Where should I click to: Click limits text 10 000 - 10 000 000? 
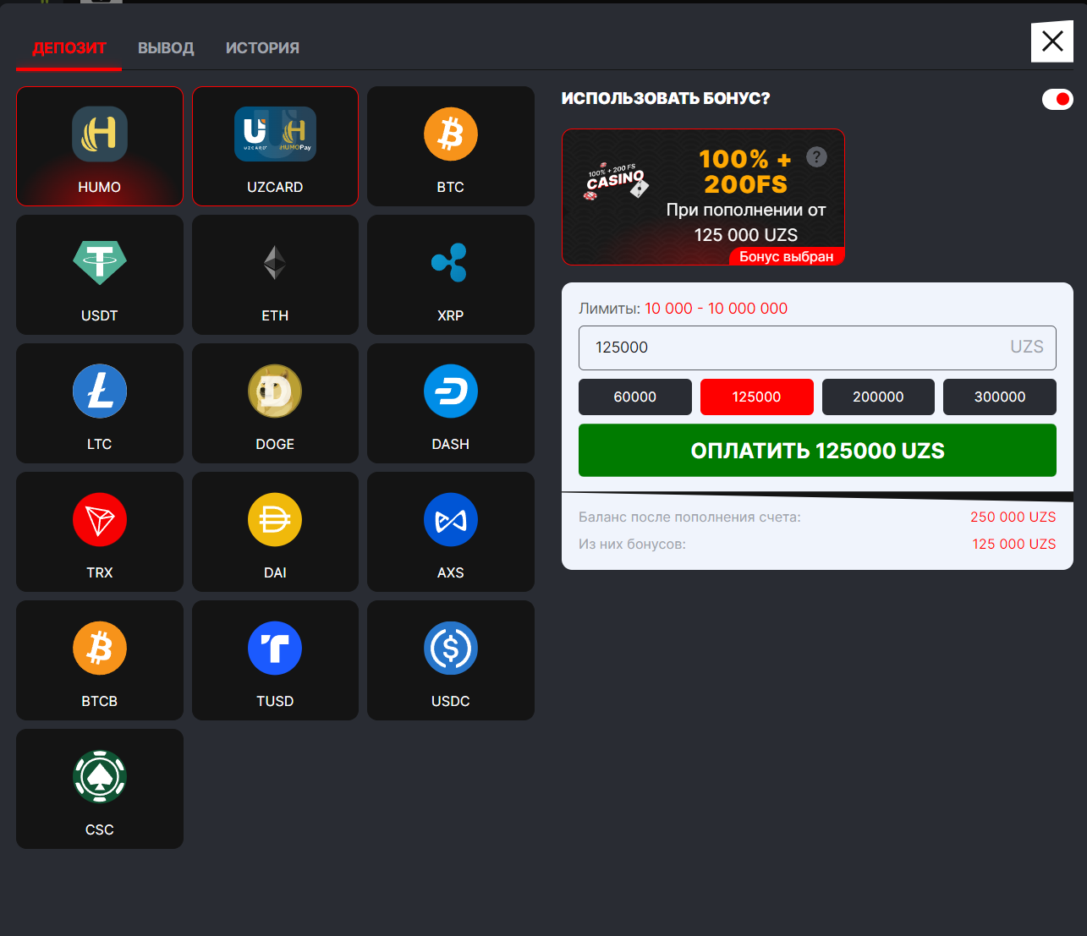pos(716,309)
